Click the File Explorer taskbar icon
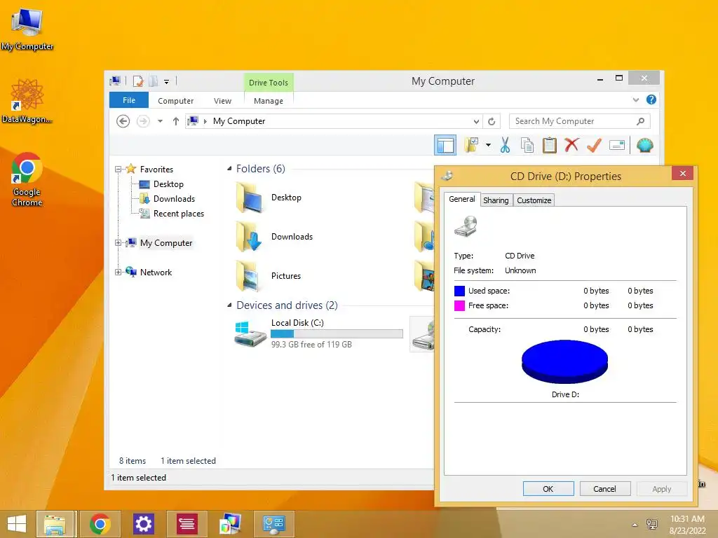 (x=55, y=524)
